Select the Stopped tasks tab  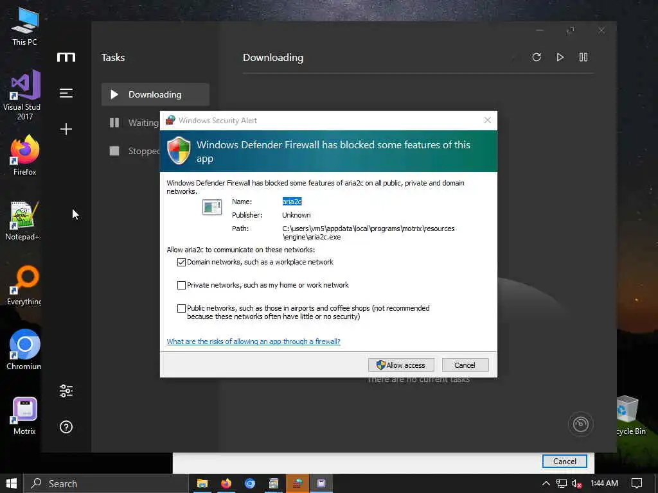[134, 151]
